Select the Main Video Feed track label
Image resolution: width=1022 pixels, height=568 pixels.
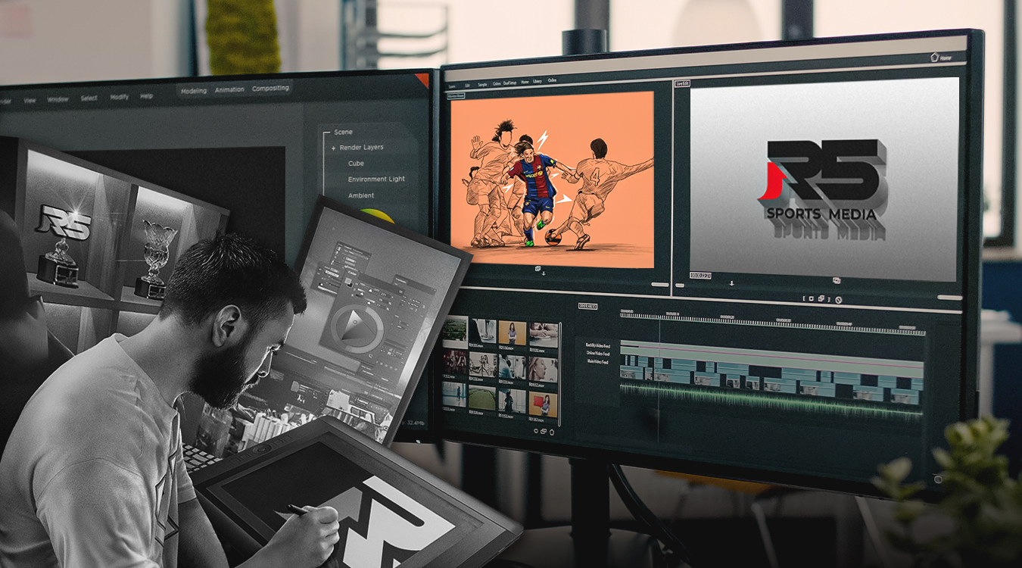tap(597, 361)
